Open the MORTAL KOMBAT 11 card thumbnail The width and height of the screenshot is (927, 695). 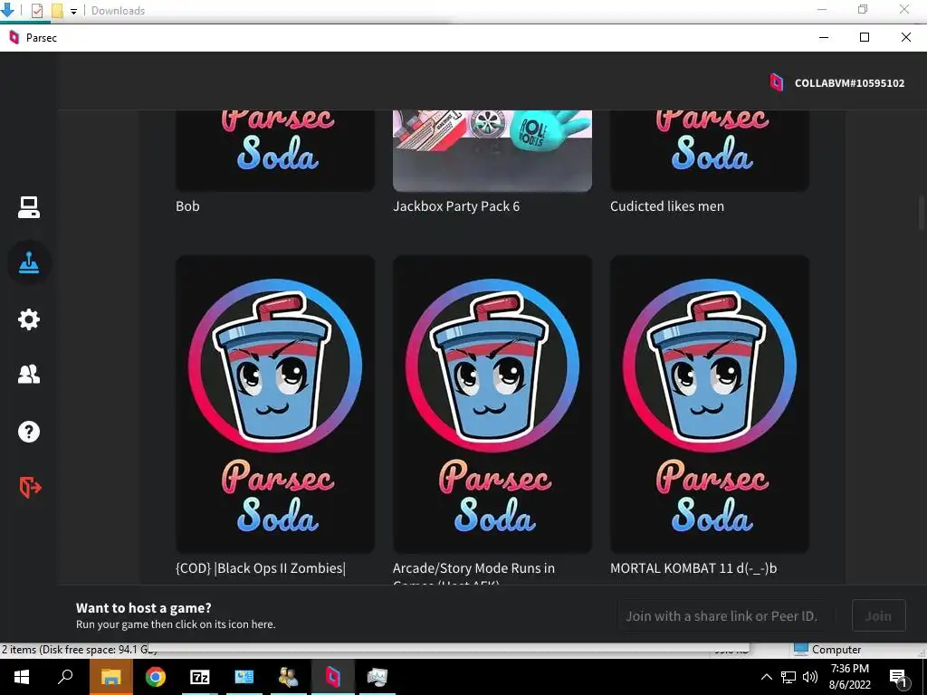(x=710, y=405)
